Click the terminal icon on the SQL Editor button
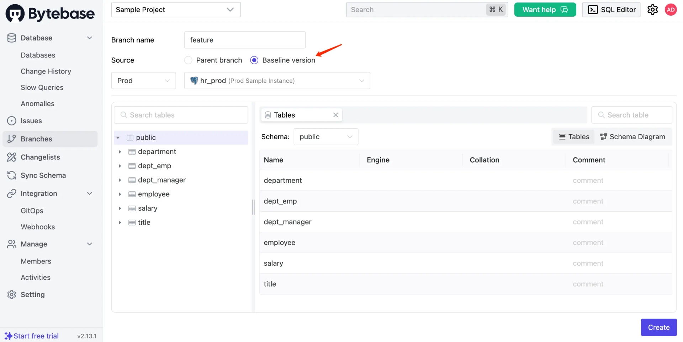Image resolution: width=683 pixels, height=342 pixels. [593, 10]
